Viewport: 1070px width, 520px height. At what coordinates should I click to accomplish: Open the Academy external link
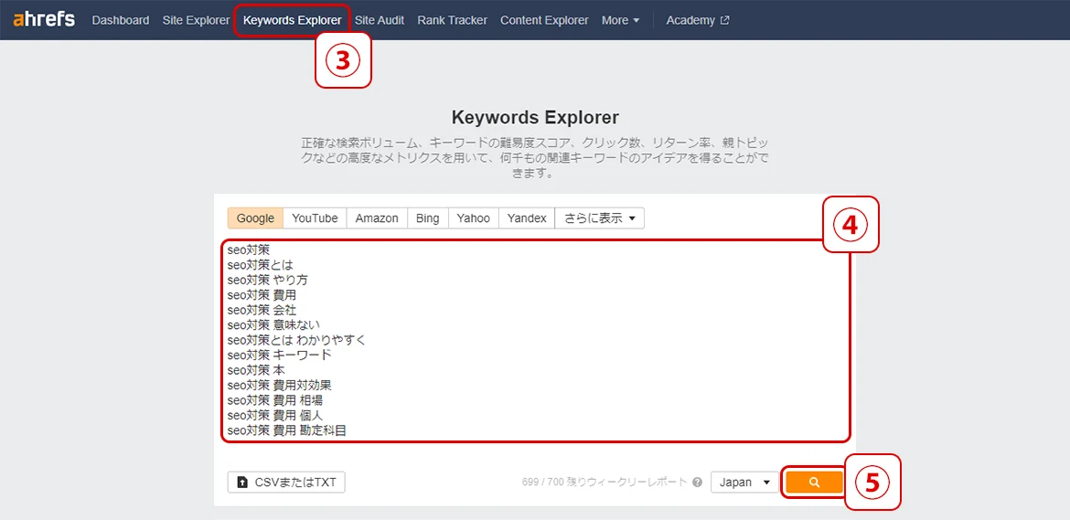click(x=698, y=20)
